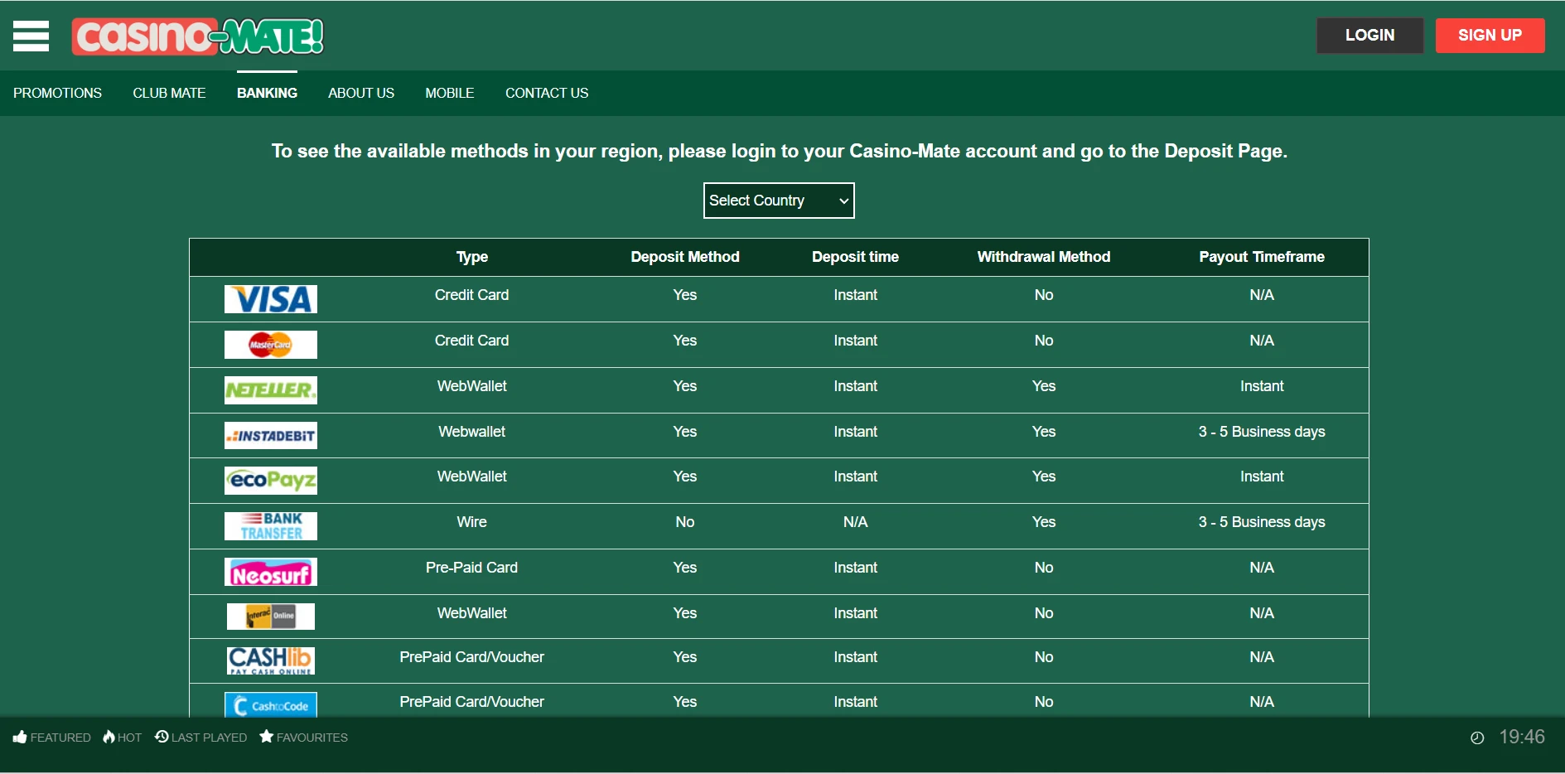1565x774 pixels.
Task: Click the Type column header
Action: (472, 257)
